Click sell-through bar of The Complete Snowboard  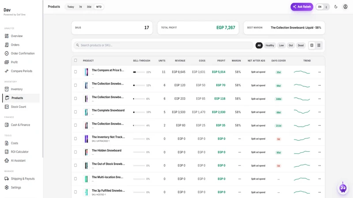[x=139, y=112]
